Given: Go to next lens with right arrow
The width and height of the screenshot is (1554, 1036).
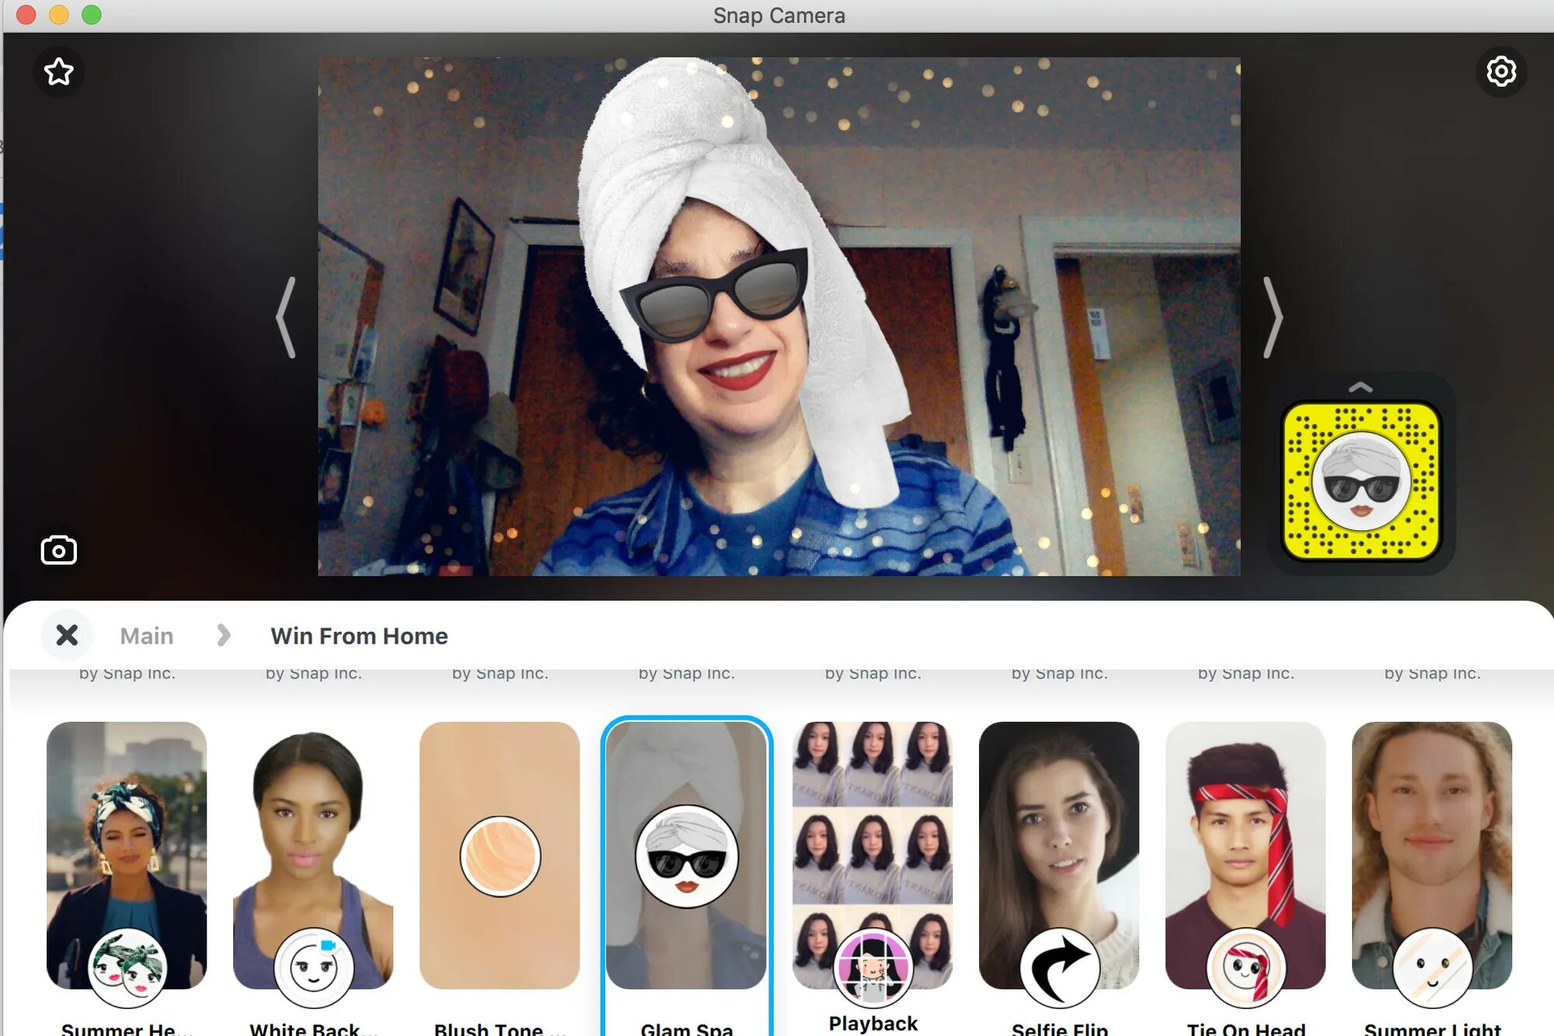Looking at the screenshot, I should click(x=1272, y=317).
